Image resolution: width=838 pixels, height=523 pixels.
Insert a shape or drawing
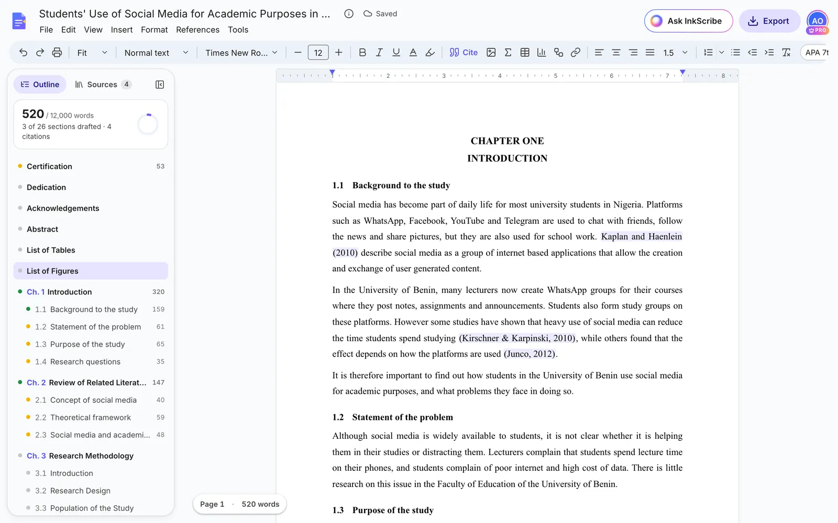(x=559, y=52)
